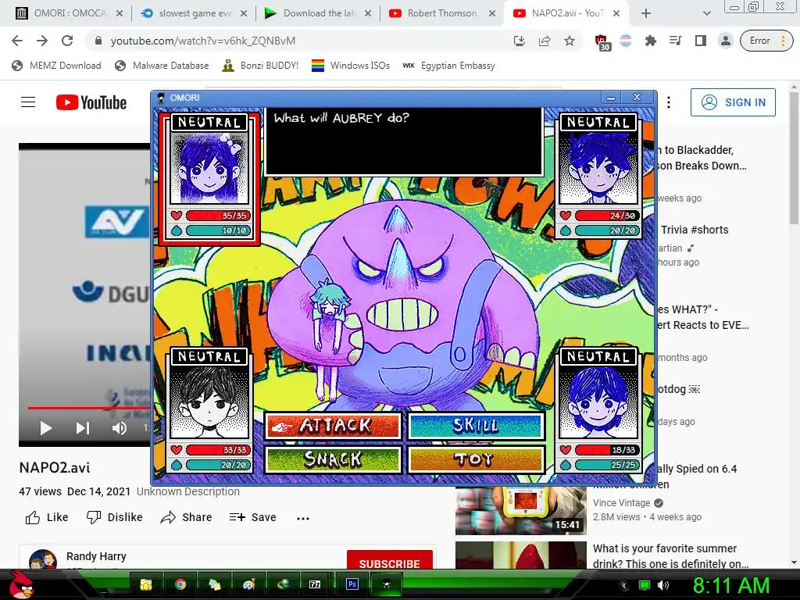Skip to next video
Screen dimensions: 800x600
83,427
